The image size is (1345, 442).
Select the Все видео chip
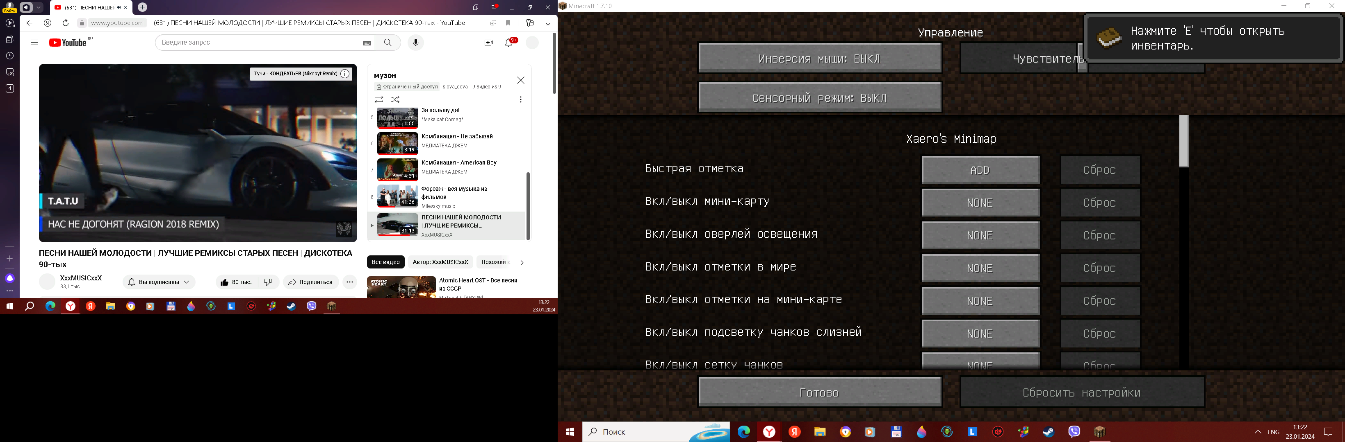(386, 262)
